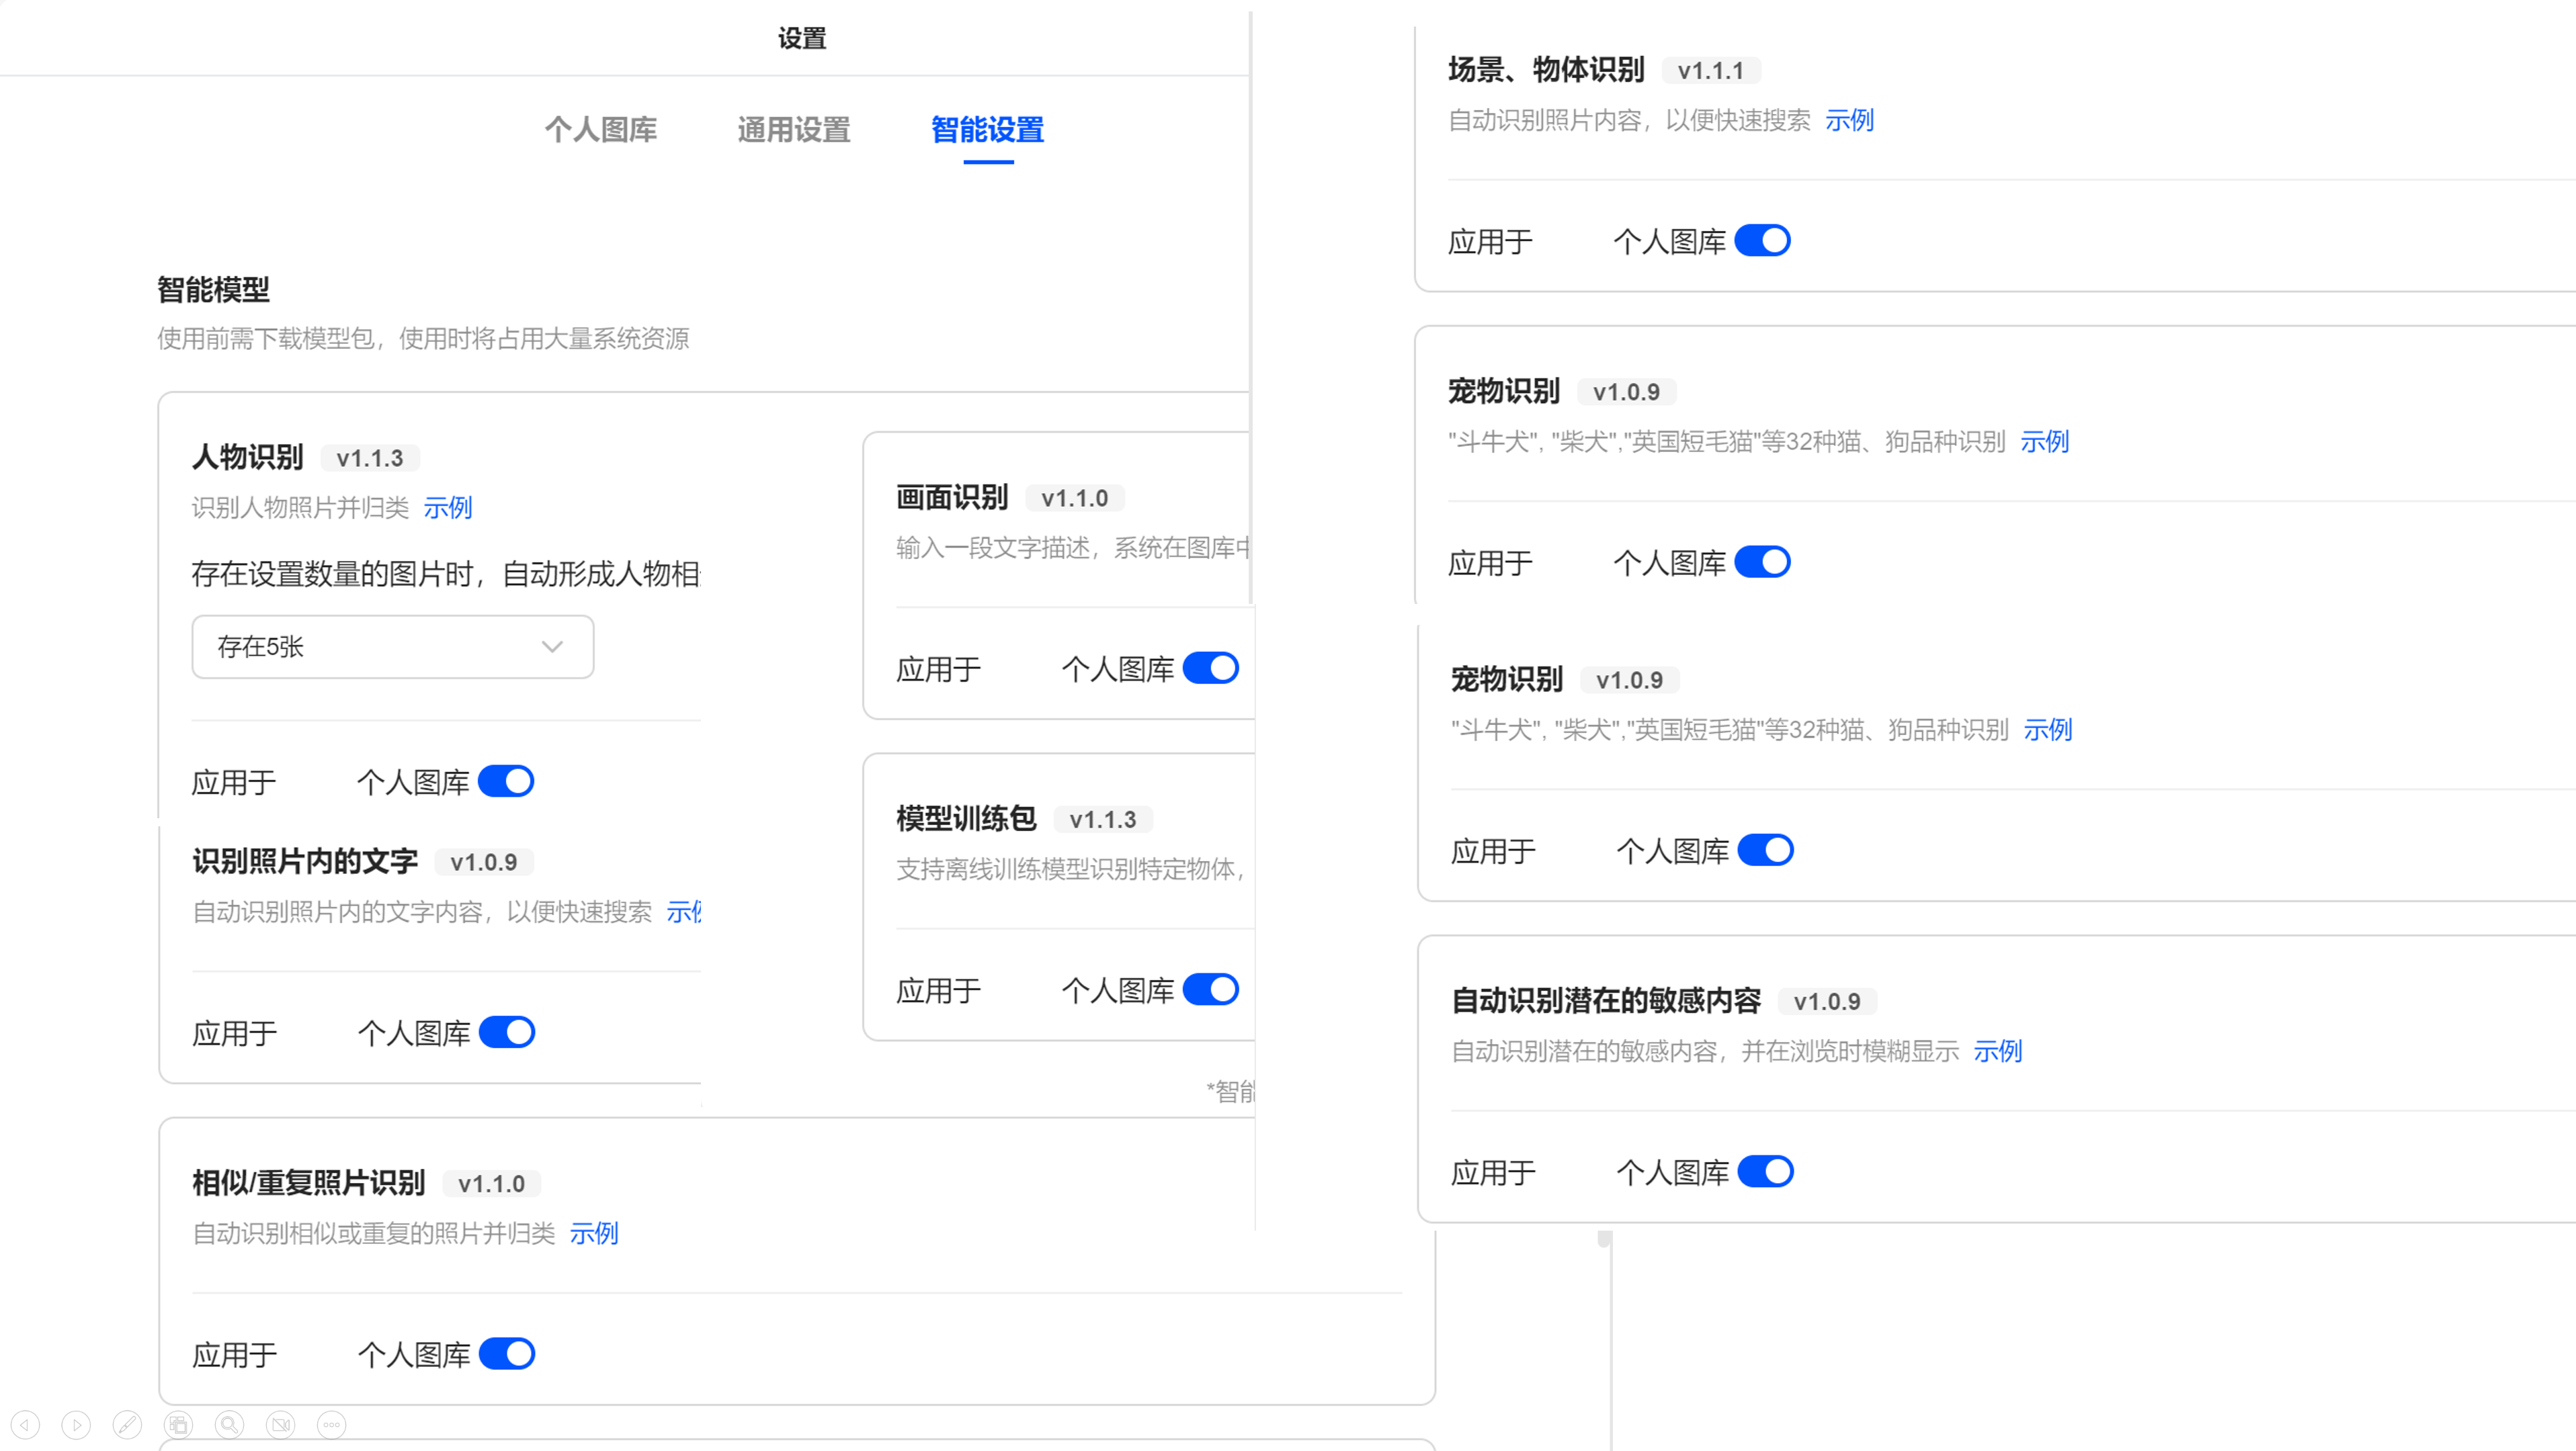Click the v1.1.3 badge next to 人物识别
This screenshot has width=2576, height=1451.
point(370,459)
